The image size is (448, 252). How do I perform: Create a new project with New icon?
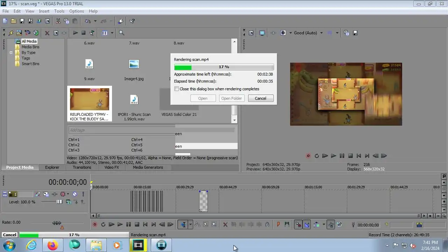(x=5, y=21)
